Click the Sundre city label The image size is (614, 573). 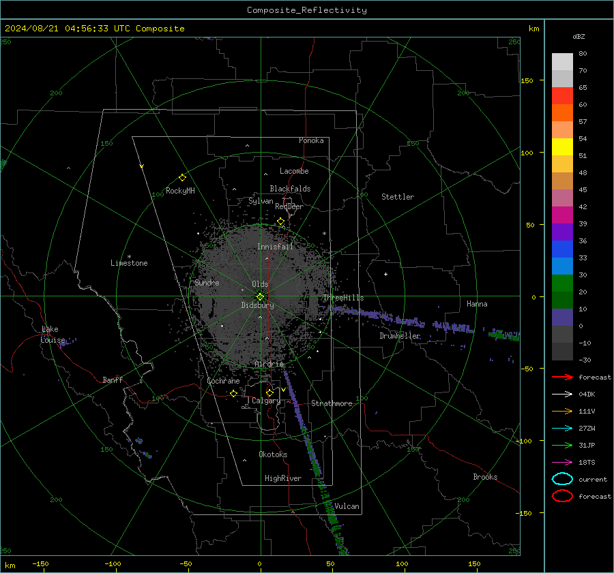coord(207,283)
